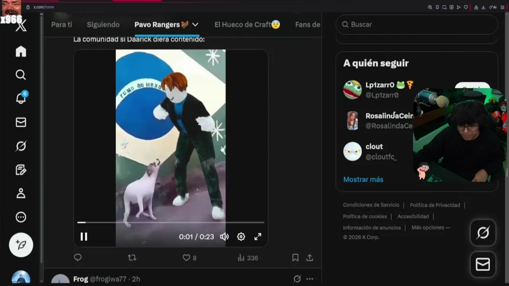
Task: Open floating messages button at bottom right
Action: click(483, 265)
